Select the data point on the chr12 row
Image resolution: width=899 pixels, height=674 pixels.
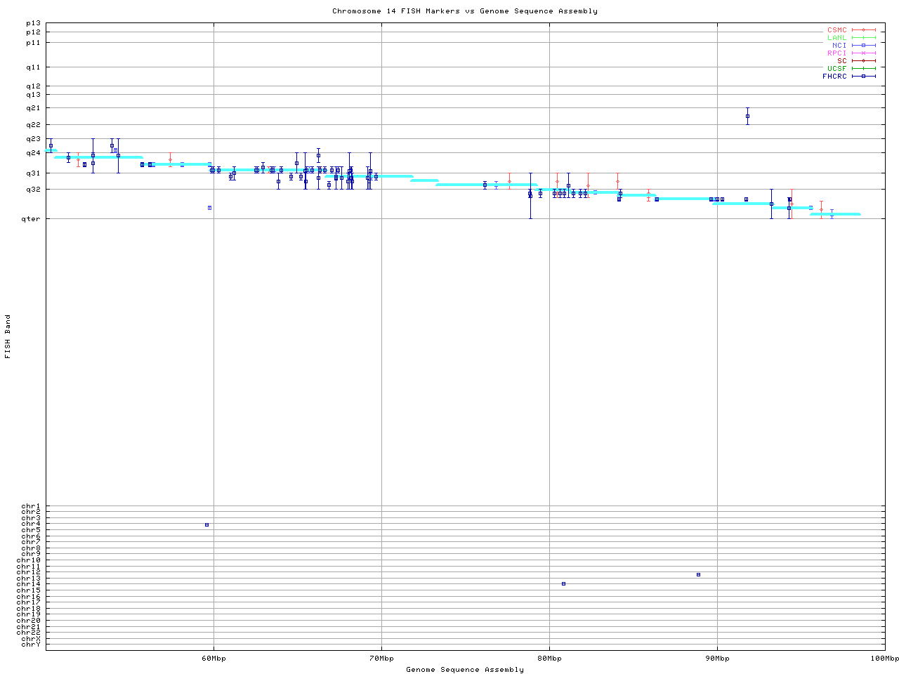pos(698,574)
